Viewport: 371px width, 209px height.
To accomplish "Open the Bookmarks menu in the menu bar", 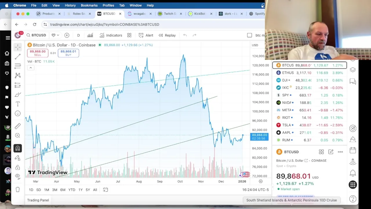I will tap(89, 5).
